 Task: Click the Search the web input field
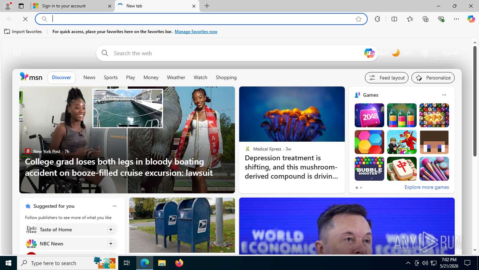click(232, 53)
